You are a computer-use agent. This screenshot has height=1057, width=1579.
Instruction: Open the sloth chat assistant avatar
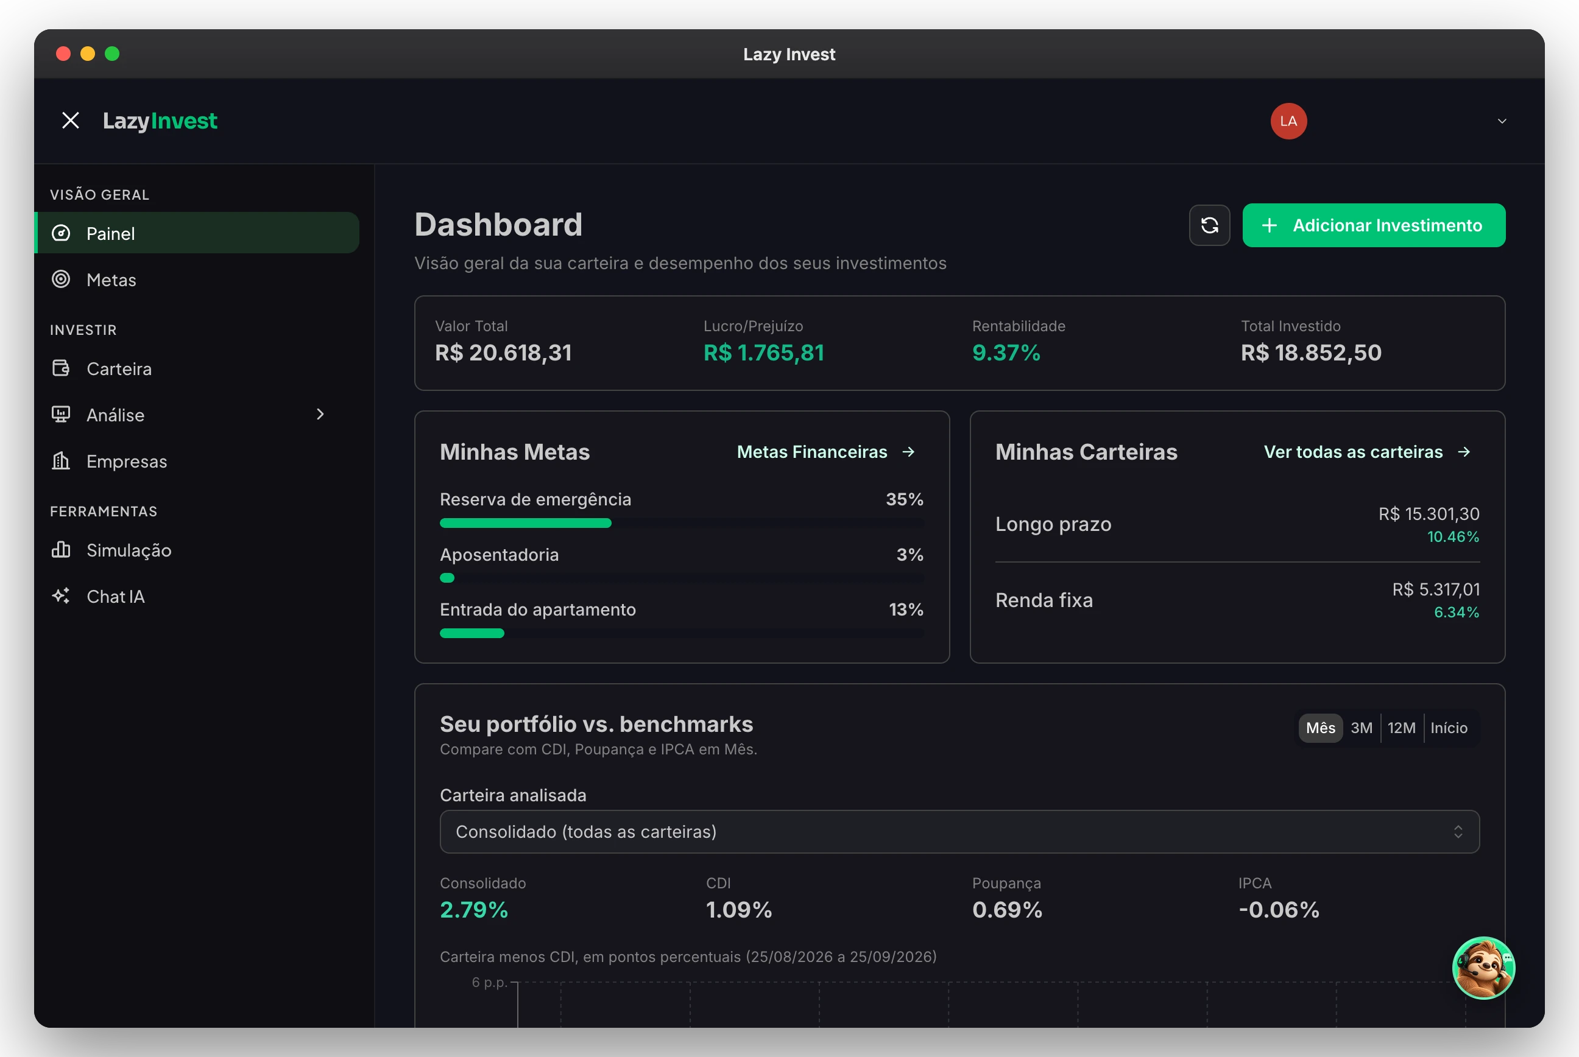click(1483, 968)
